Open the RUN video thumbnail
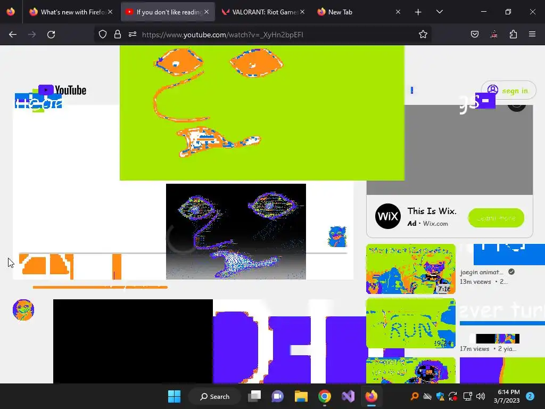Screen dimensions: 545x409 [x=411, y=323]
